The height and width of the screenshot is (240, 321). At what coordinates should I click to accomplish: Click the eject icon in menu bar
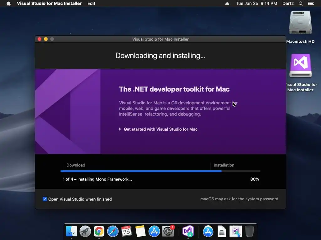tap(227, 3)
